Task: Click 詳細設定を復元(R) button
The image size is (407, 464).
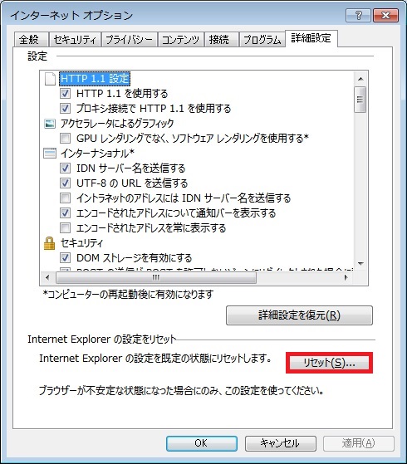Action: [x=299, y=315]
